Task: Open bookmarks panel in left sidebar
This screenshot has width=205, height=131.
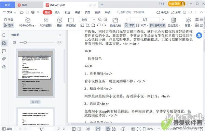Action: click(4, 35)
